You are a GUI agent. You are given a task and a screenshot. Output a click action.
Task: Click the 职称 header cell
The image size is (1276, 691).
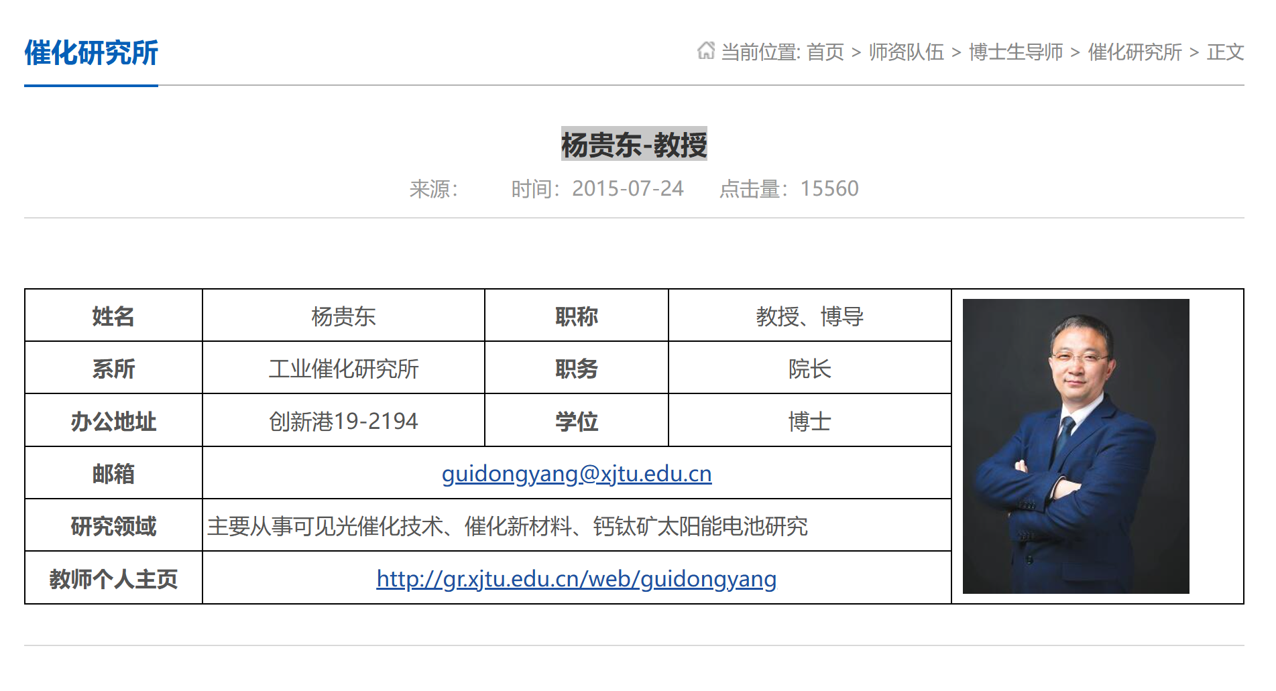tap(577, 316)
